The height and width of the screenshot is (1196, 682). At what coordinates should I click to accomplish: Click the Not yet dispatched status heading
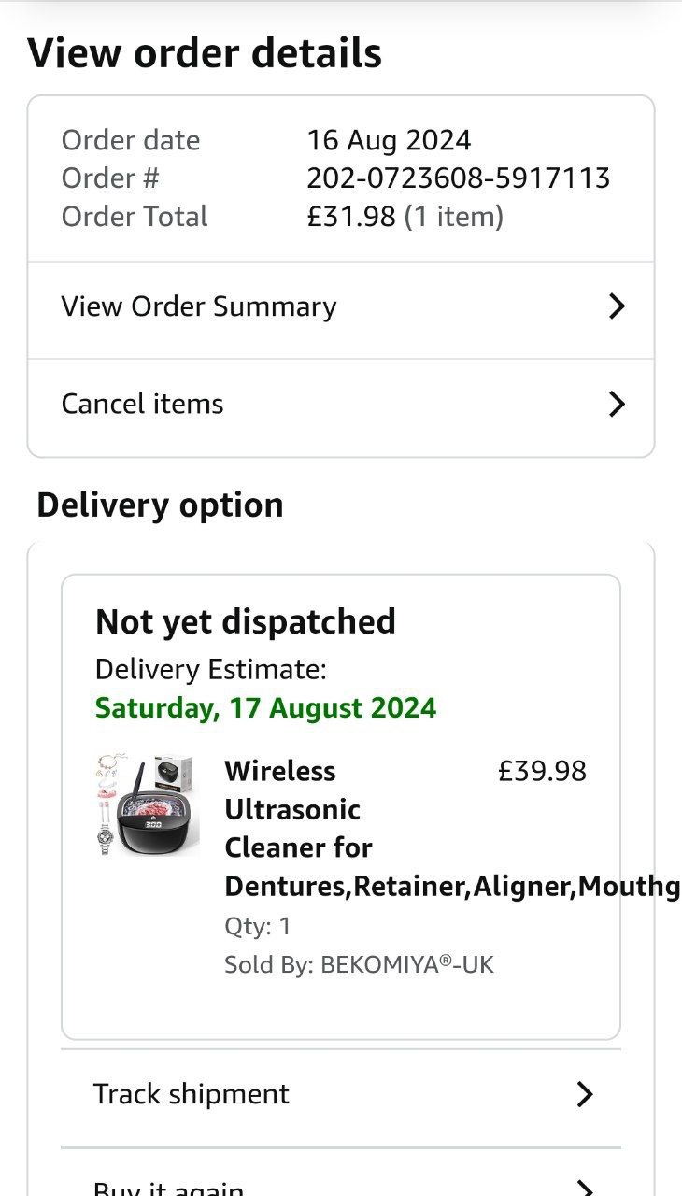(x=246, y=621)
